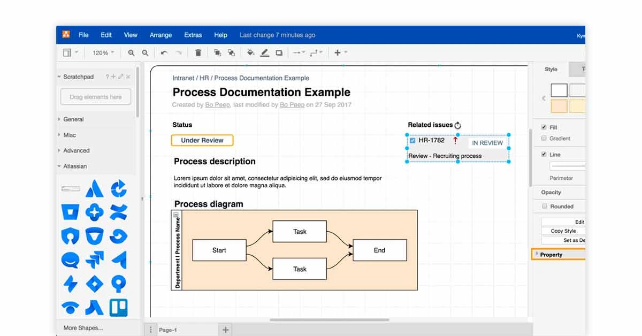Add a new page with the plus button
The image size is (642, 336).
point(225,330)
